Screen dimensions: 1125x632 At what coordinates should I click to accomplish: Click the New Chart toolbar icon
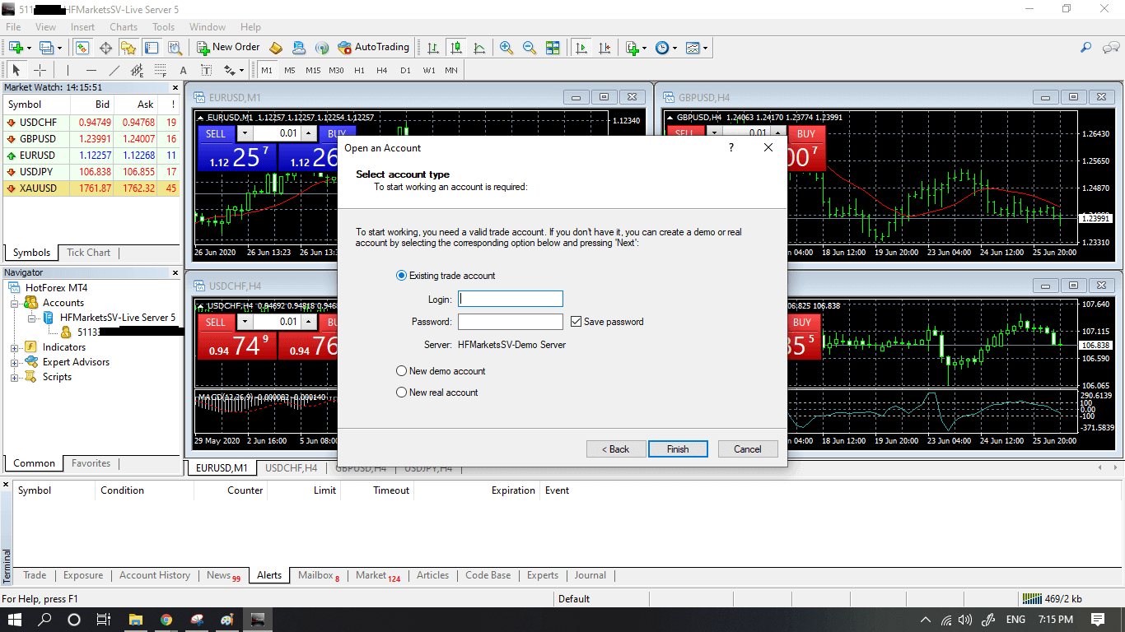(16, 48)
